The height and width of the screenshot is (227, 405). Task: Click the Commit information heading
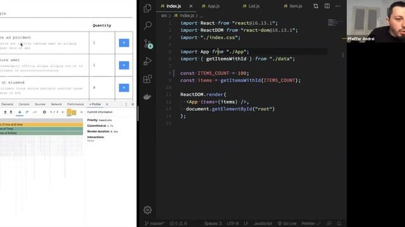[100, 112]
